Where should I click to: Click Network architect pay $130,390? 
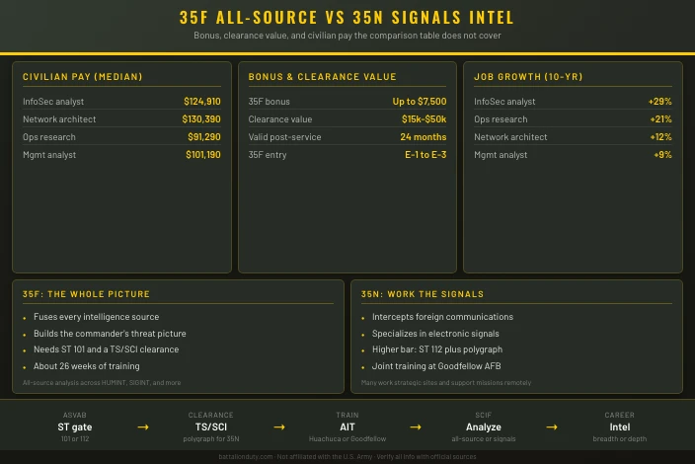point(201,119)
